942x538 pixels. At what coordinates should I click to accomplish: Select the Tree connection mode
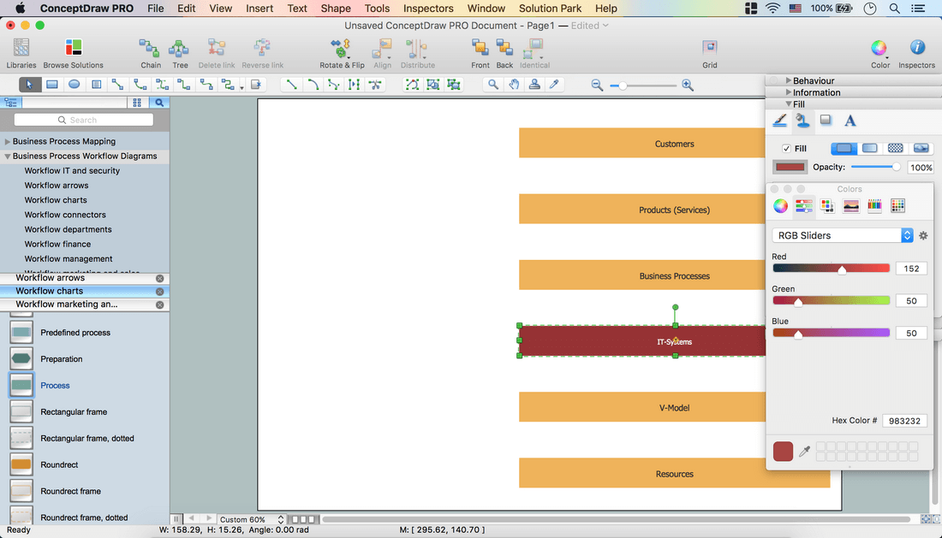point(180,53)
